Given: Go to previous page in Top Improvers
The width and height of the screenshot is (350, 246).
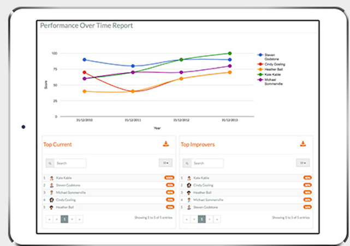Looking at the screenshot, I should click(x=194, y=219).
